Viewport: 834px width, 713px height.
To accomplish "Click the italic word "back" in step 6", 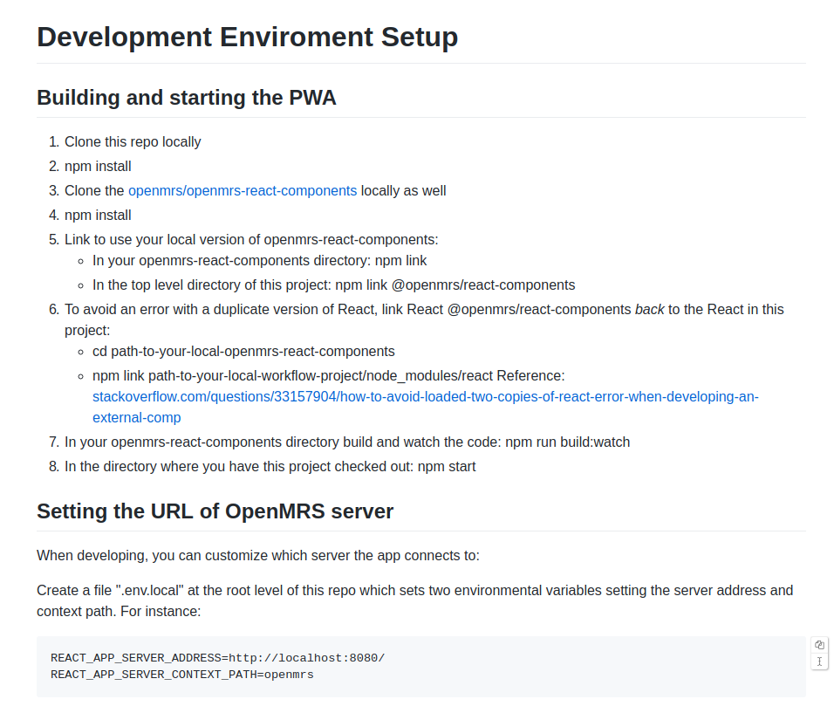I will click(649, 309).
